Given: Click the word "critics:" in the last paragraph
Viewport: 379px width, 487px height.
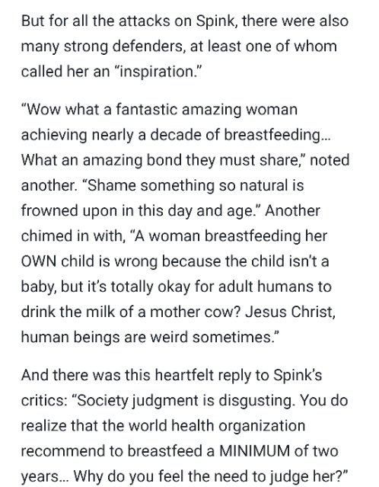Looking at the screenshot, I should [x=44, y=401].
